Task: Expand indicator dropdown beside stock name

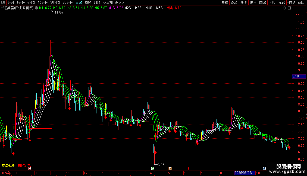Action: click(36, 8)
